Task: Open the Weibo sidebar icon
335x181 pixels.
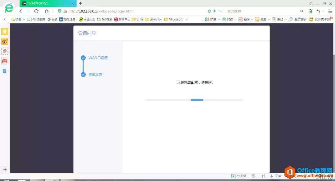Action: tap(5, 41)
